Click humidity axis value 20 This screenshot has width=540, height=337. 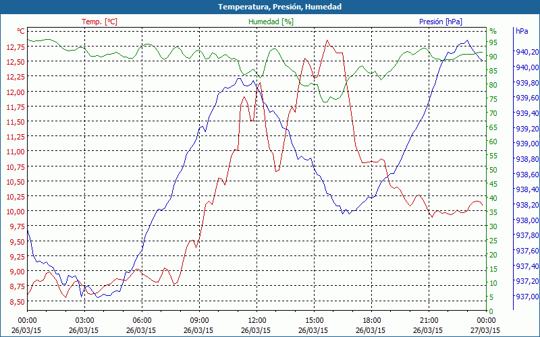tap(493, 255)
